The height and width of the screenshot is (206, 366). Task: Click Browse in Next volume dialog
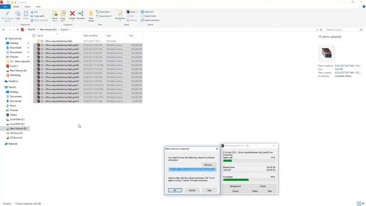point(208,165)
